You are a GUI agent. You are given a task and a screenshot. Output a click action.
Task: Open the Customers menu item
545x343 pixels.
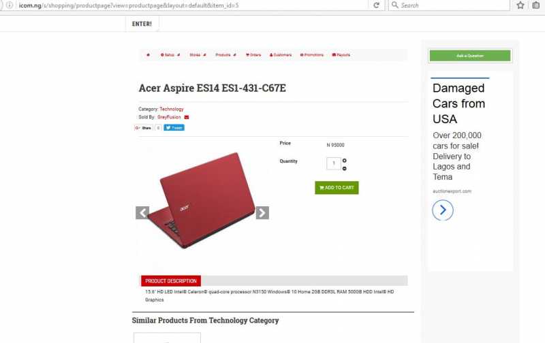click(281, 55)
